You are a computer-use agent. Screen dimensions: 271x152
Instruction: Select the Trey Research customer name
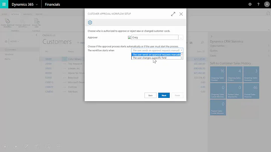pyautogui.click(x=75, y=64)
